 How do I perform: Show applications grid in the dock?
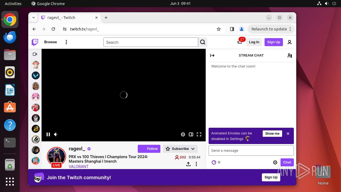10,182
